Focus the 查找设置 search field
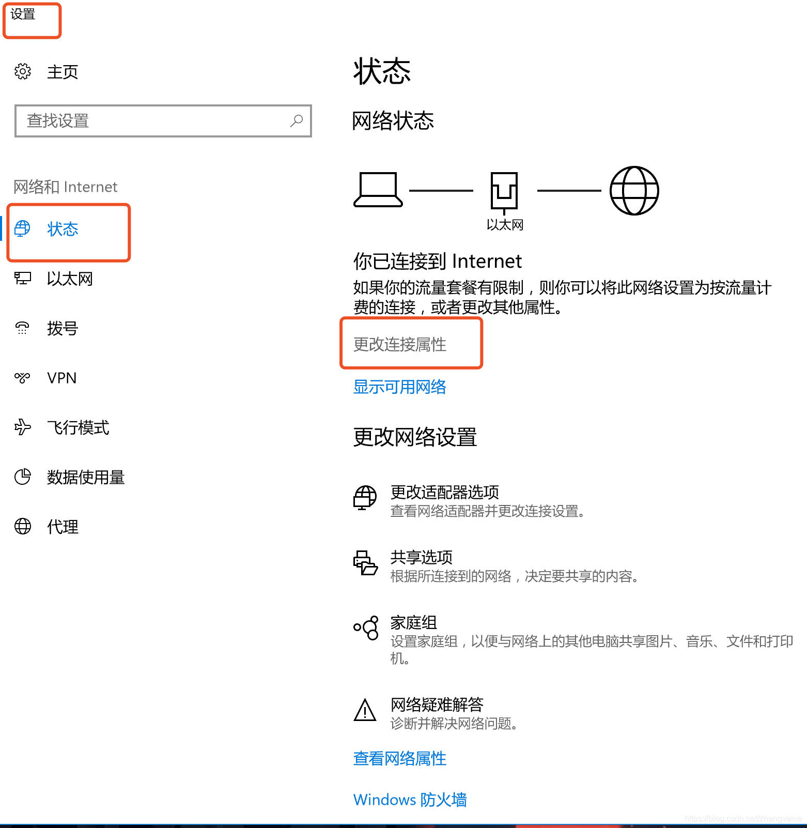 [163, 121]
